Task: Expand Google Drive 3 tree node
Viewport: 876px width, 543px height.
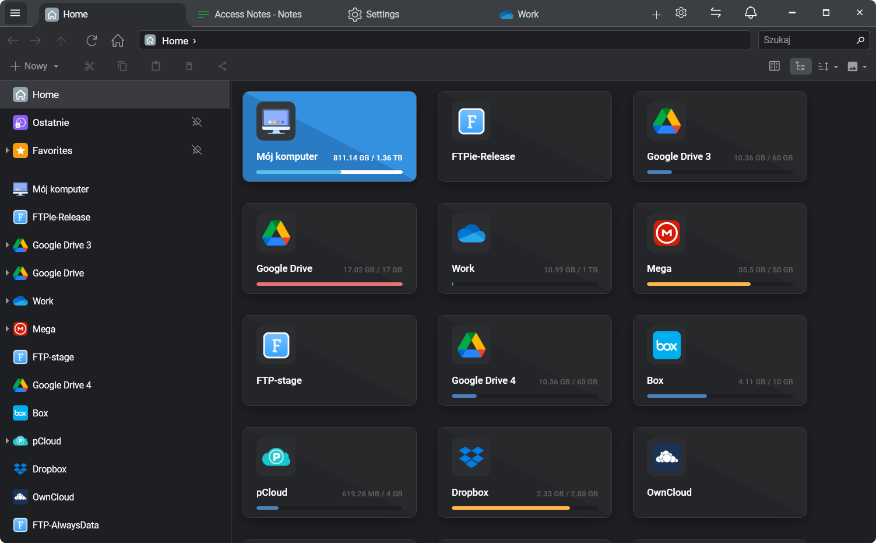Action: (7, 245)
